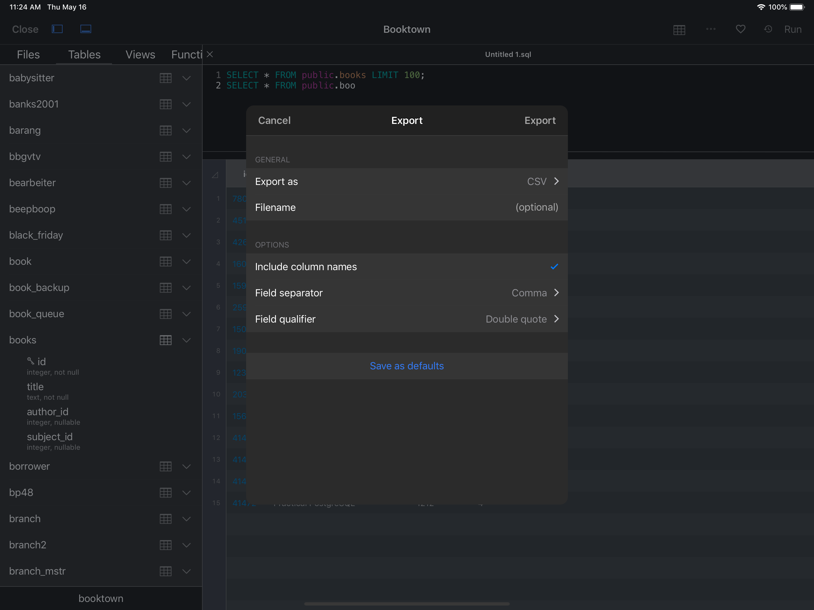Open table grid icon for branch_mstr
Screen dimensions: 814x610
coord(166,571)
